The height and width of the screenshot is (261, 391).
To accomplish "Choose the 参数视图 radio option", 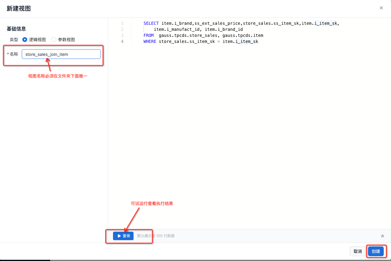I will point(54,40).
